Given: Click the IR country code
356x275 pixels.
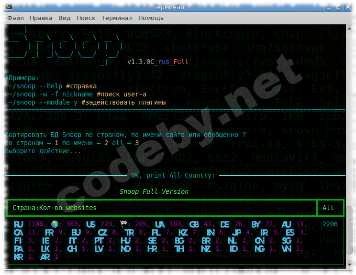Looking at the screenshot, I should pos(264,233).
